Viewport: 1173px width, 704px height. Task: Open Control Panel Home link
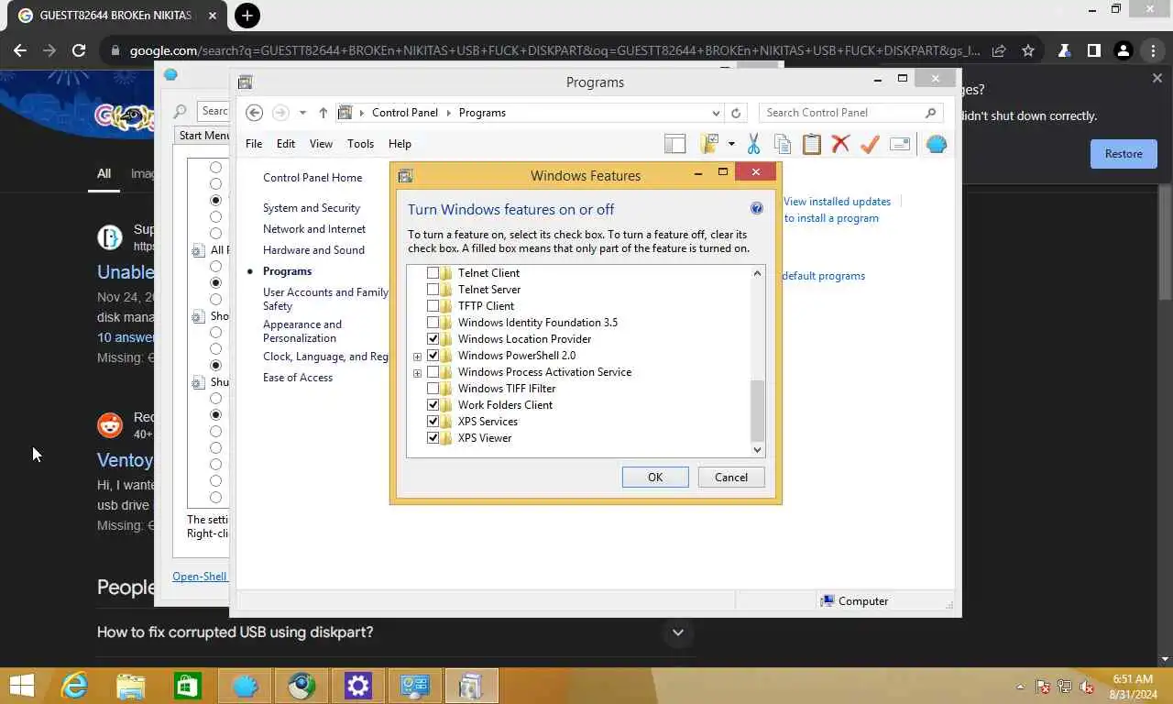[312, 178]
